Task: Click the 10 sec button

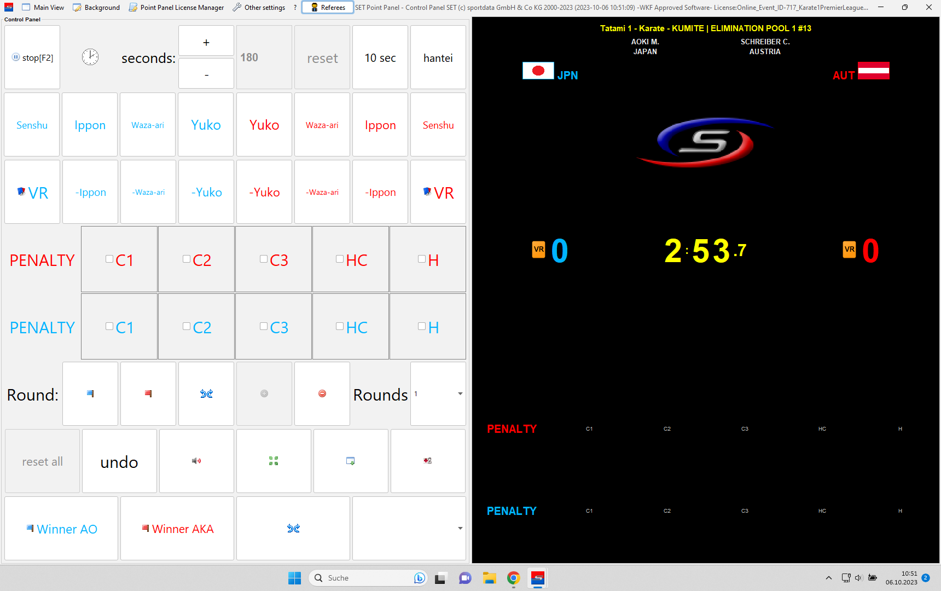Action: [380, 57]
